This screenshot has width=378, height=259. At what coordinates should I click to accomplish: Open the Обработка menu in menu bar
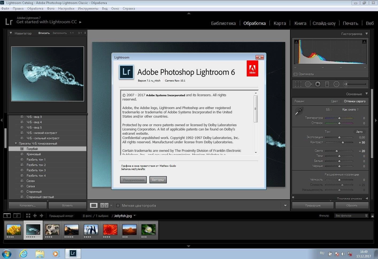[x=35, y=9]
